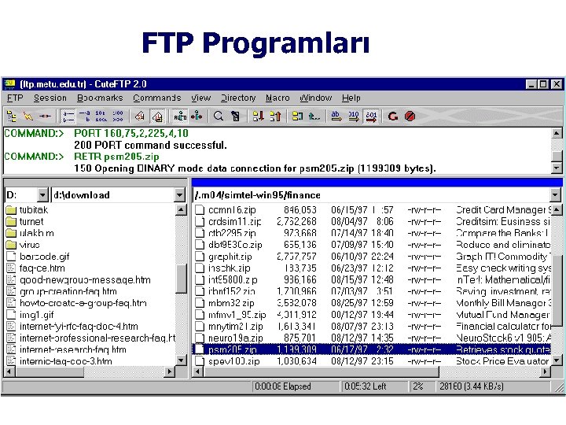Viewport: 566px width, 425px height.
Task: Open the Bookmarks menu
Action: click(x=100, y=98)
